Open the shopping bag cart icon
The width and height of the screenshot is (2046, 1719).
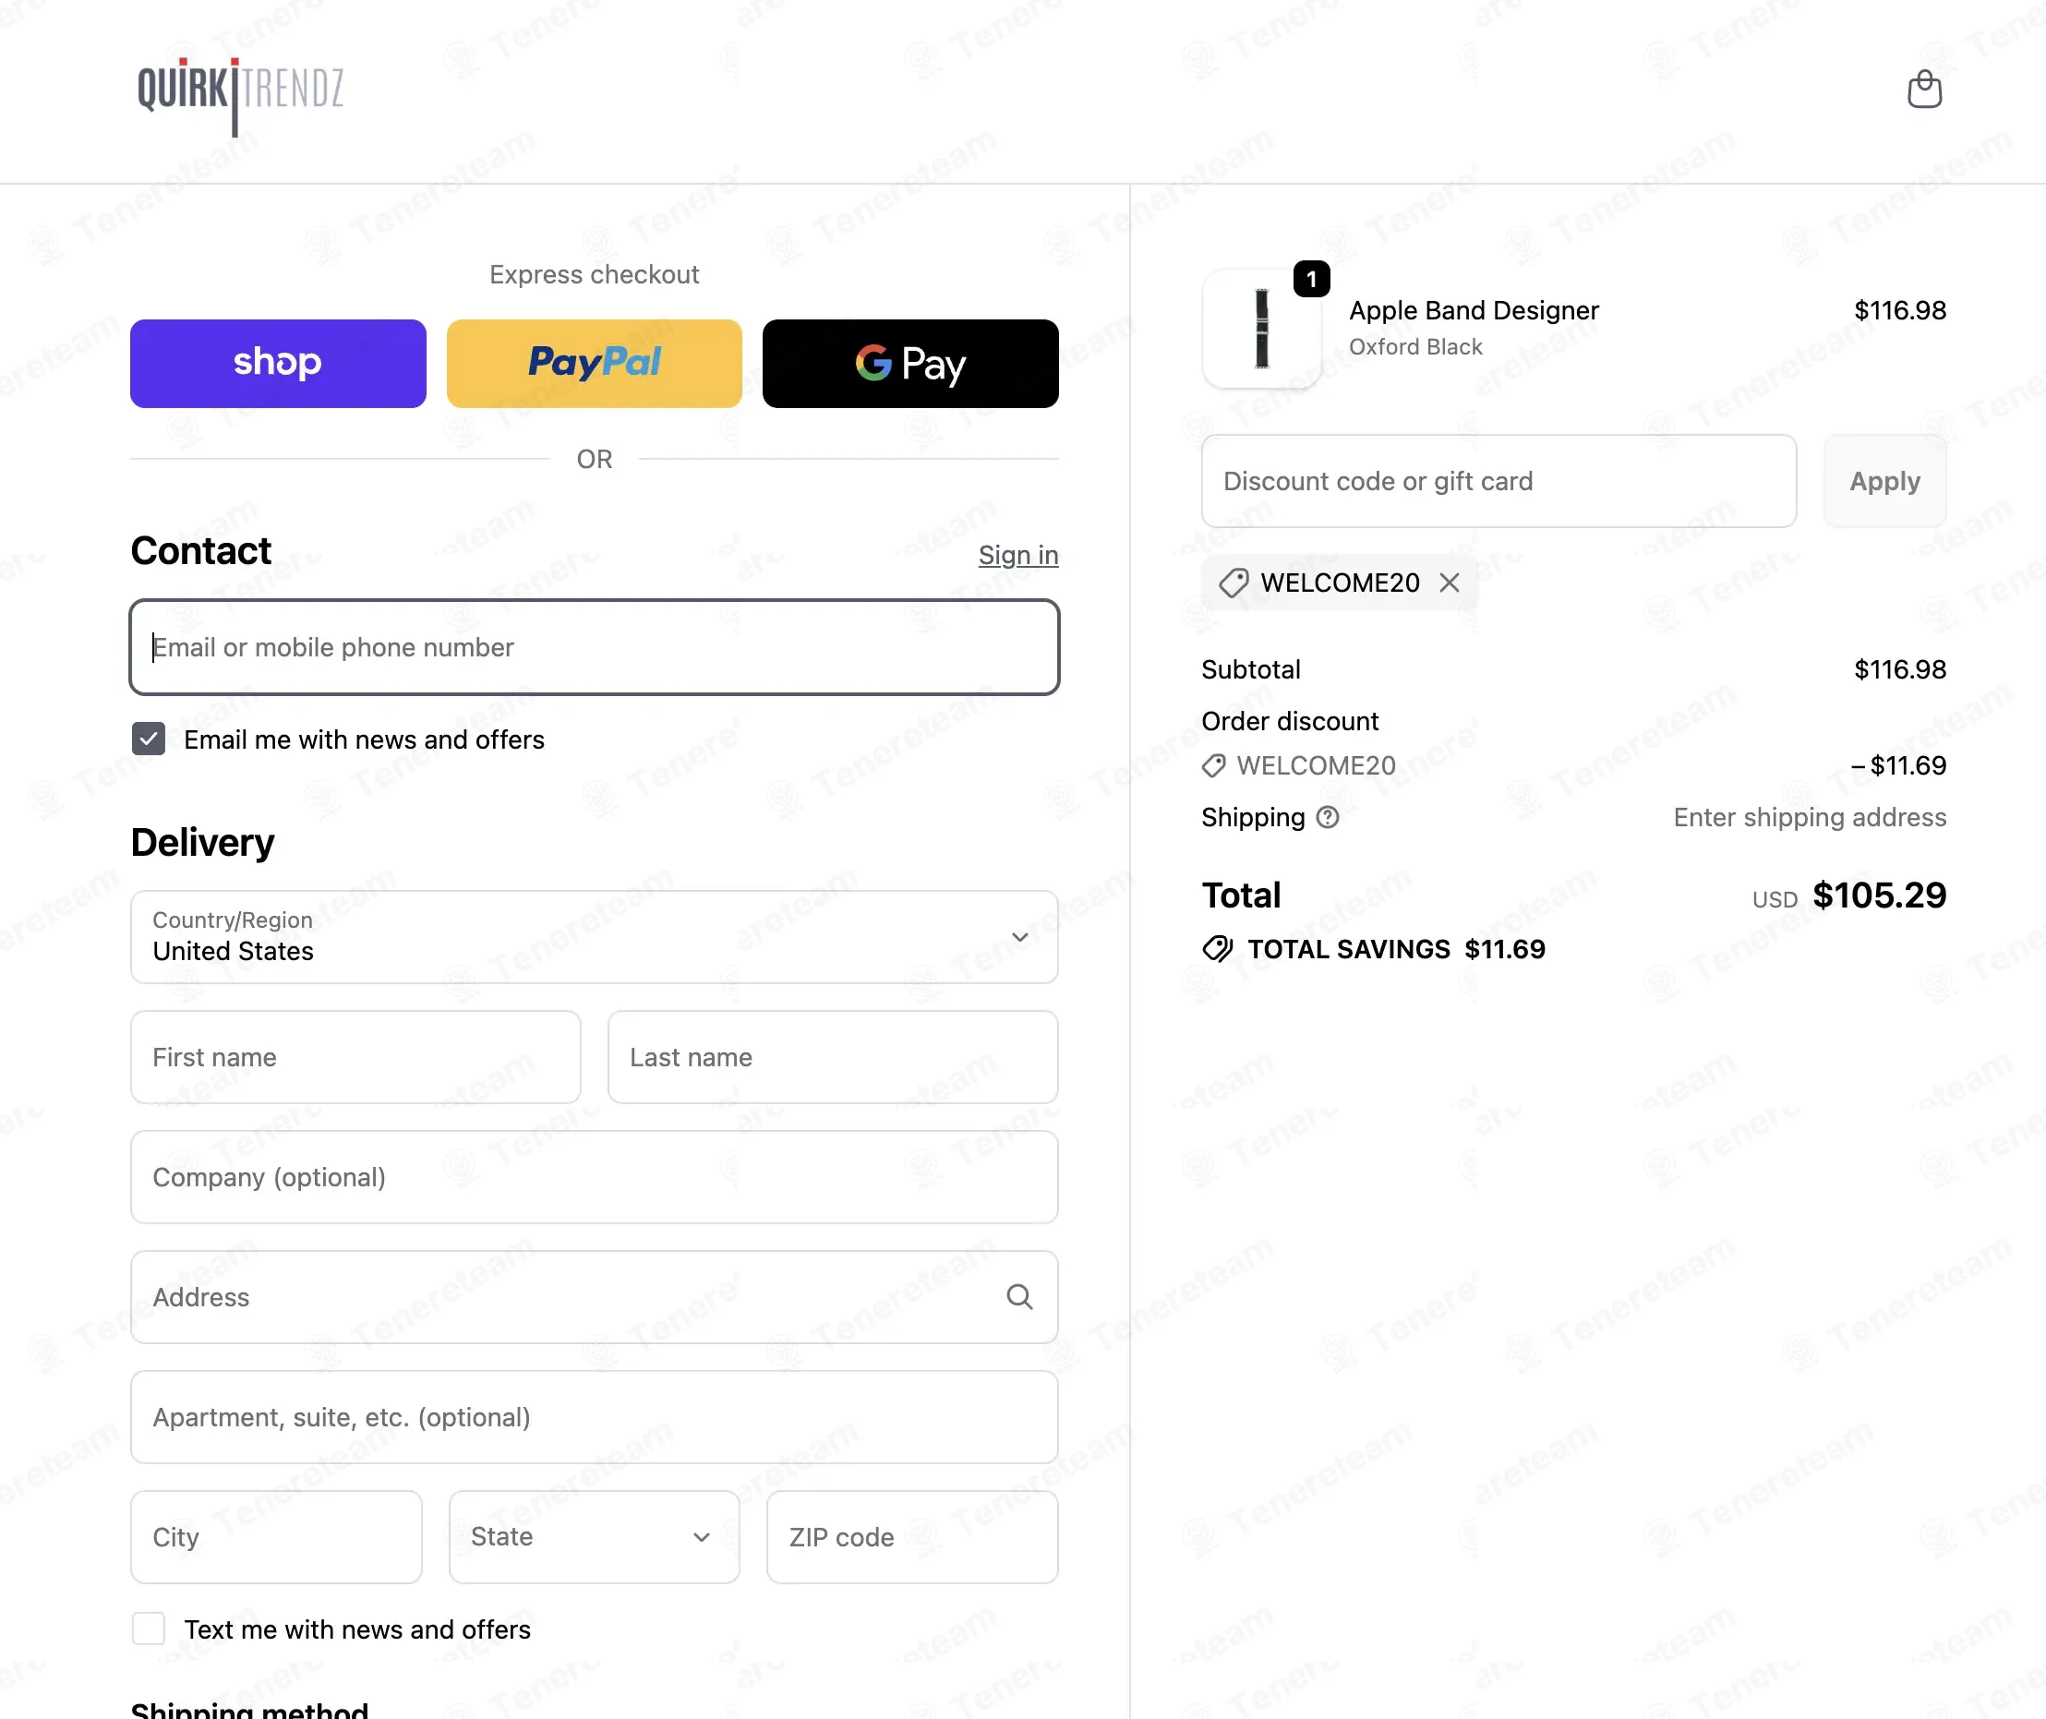click(1924, 89)
